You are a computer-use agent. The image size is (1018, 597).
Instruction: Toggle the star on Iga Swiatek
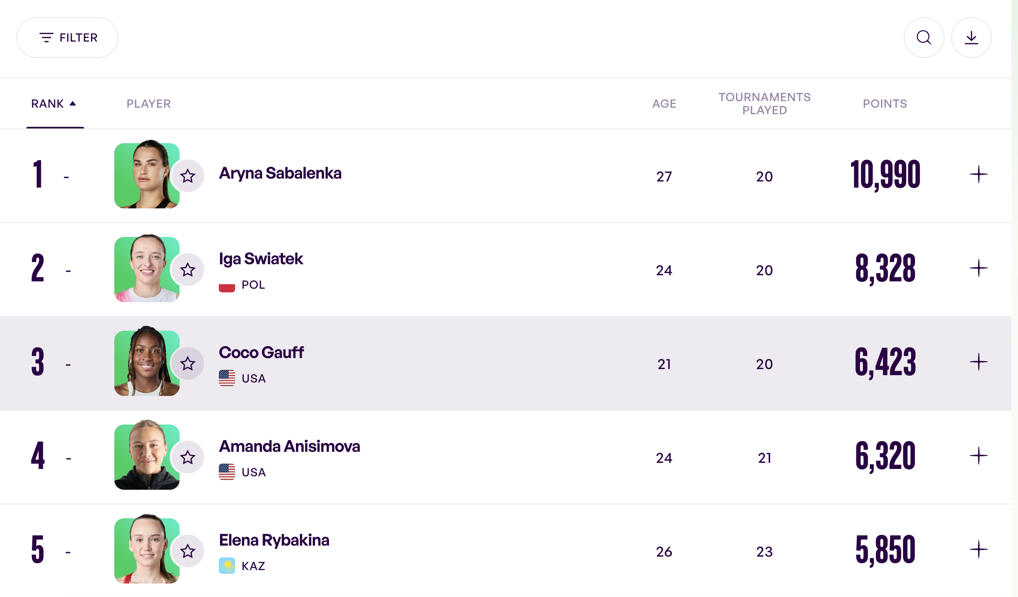[x=187, y=269]
